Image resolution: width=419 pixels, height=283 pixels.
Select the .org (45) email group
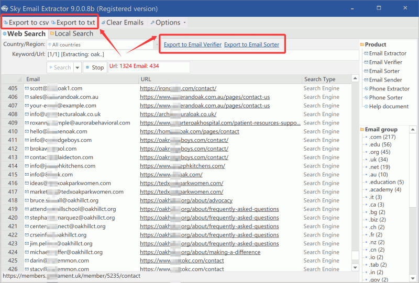click(379, 152)
